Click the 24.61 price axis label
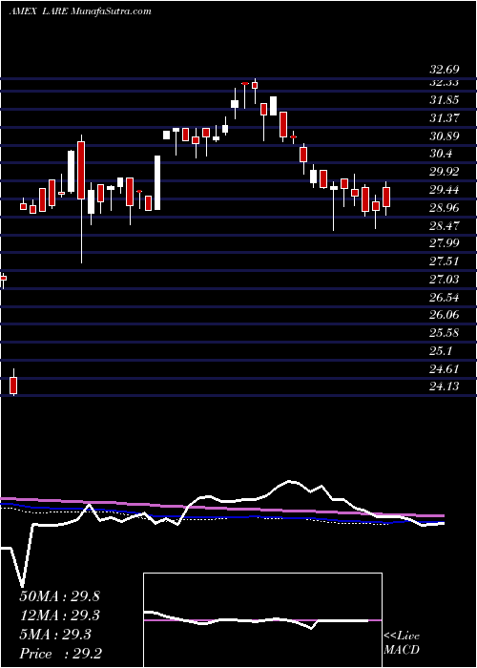 click(x=444, y=368)
